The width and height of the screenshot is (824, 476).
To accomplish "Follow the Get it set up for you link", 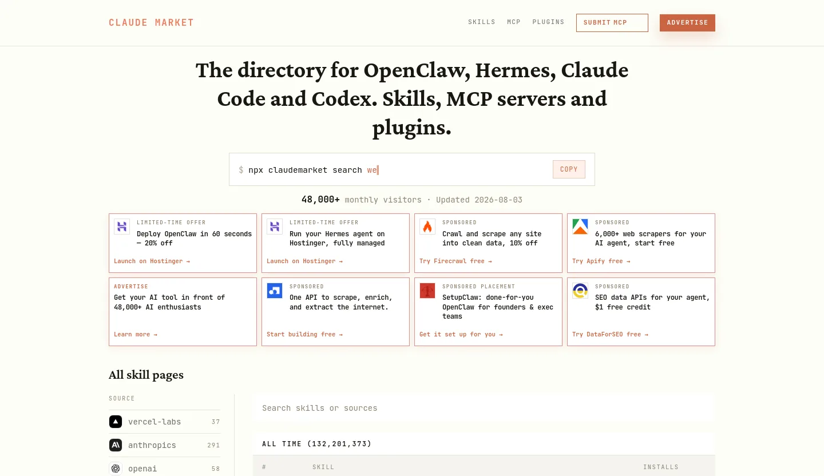I will [461, 335].
